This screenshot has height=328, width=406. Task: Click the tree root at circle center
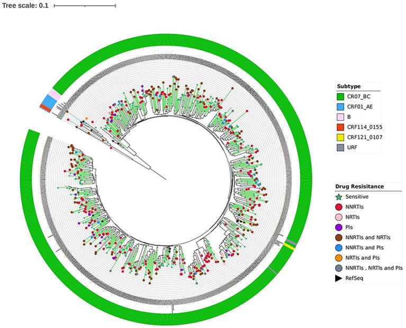(x=166, y=179)
